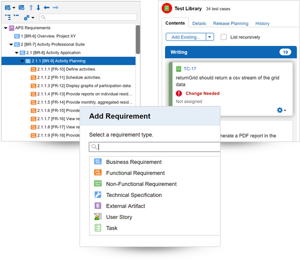
Task: Collapse the BR-9 Activity Planning node
Action: [22, 61]
